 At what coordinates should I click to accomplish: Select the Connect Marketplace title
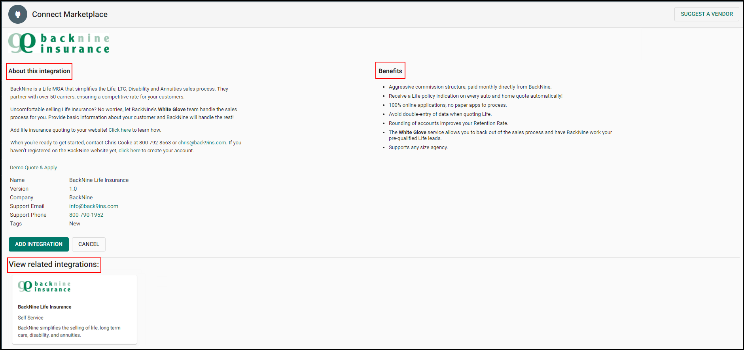(x=70, y=15)
